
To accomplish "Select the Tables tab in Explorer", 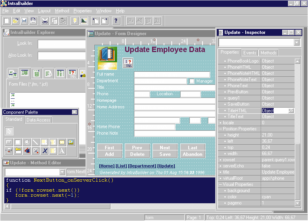I will 60,74.
